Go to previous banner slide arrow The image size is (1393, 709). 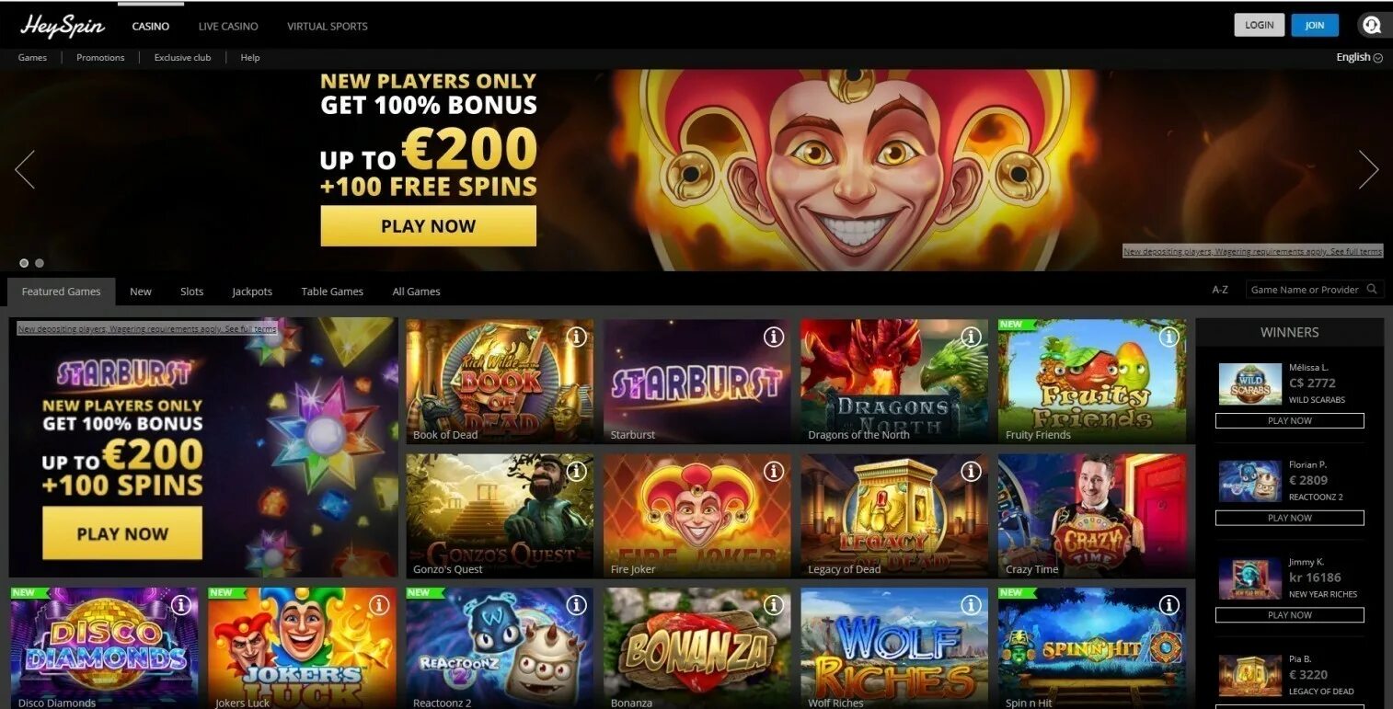tap(25, 169)
